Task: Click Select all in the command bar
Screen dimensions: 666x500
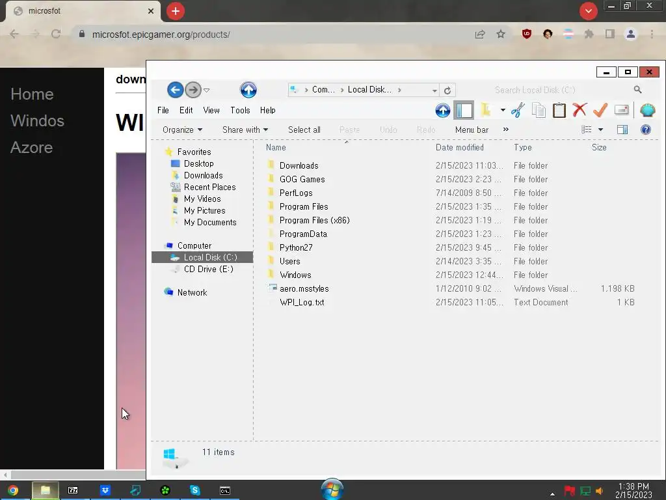Action: (x=304, y=130)
